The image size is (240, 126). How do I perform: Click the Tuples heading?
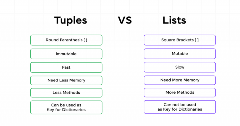point(71,20)
